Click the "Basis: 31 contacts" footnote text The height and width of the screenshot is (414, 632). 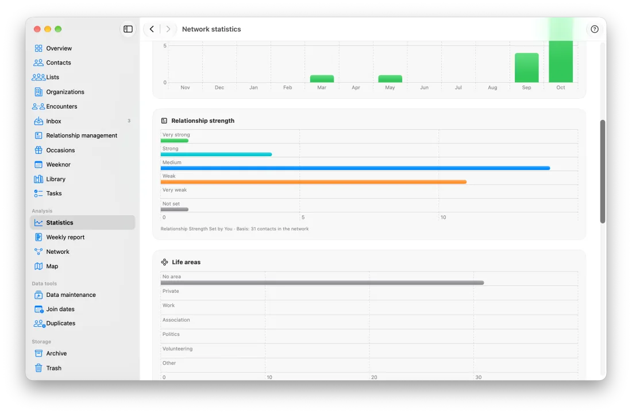[x=272, y=229]
